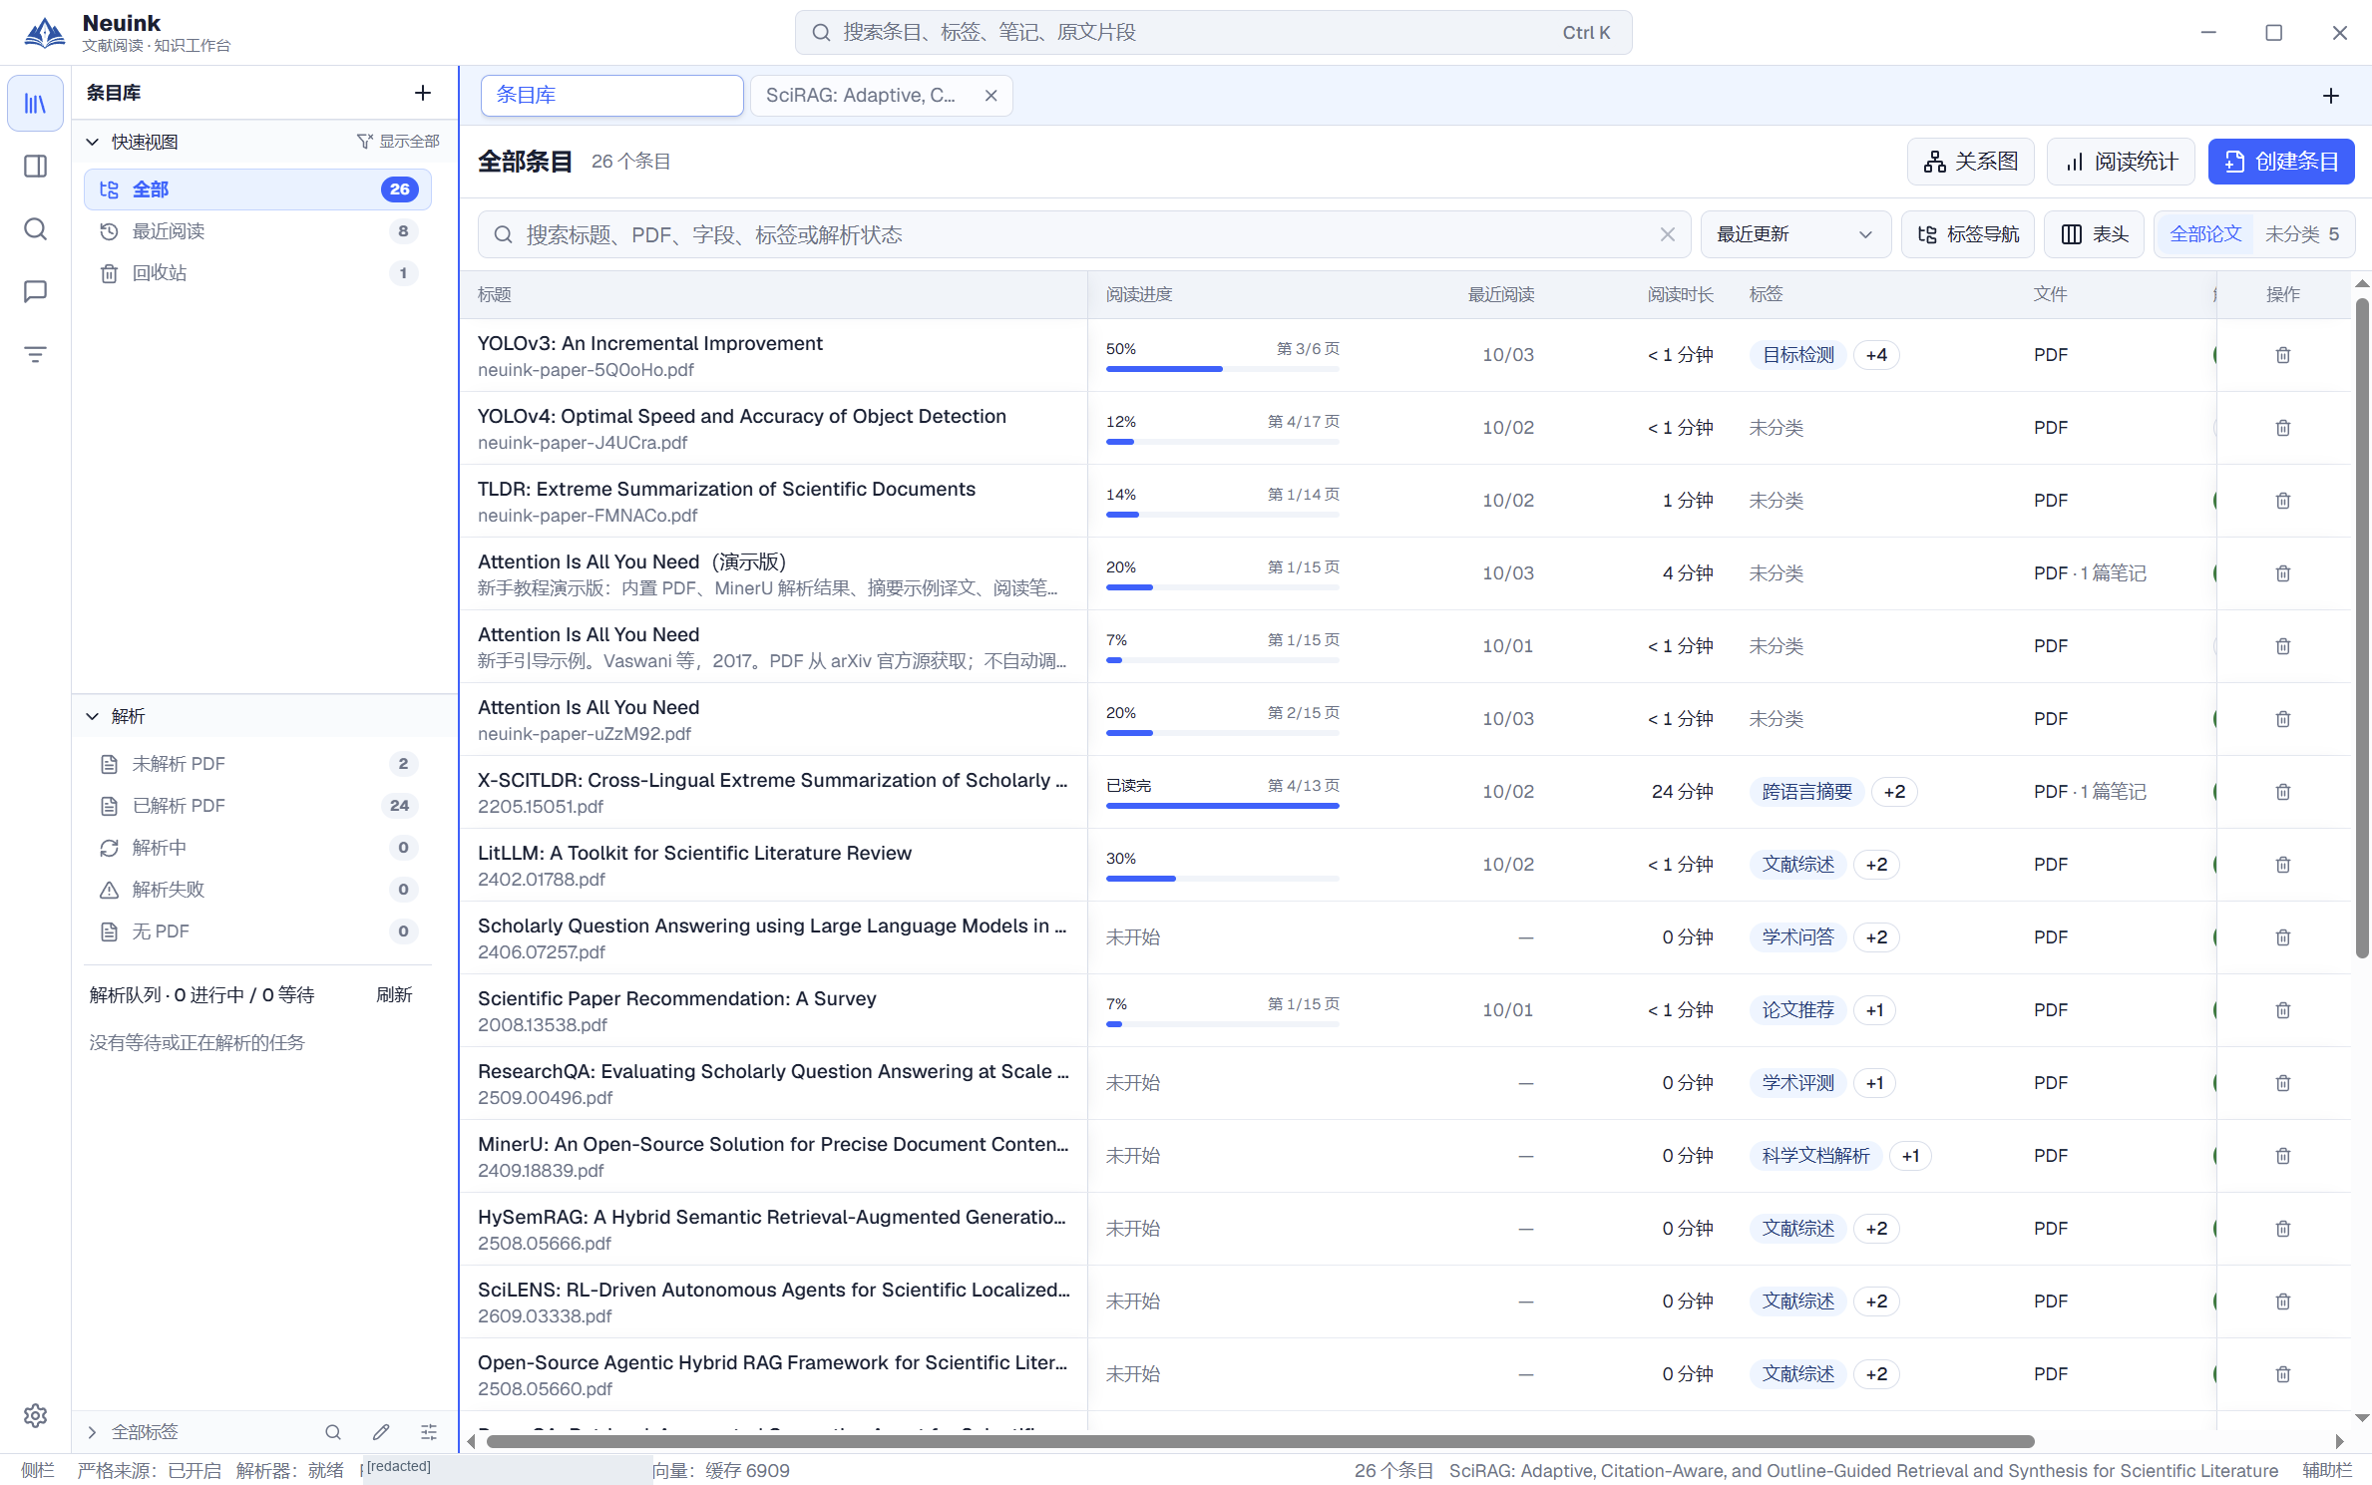
Task: Expand the +4 tags on the YOLOv3 row
Action: point(1876,355)
